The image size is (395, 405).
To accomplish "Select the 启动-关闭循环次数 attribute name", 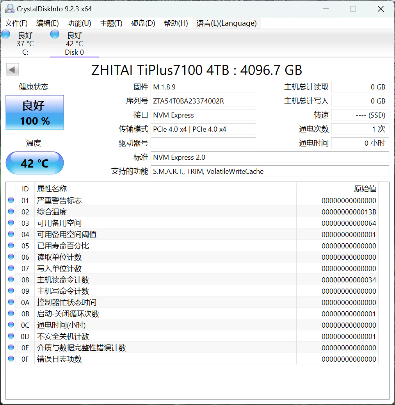I will click(68, 314).
